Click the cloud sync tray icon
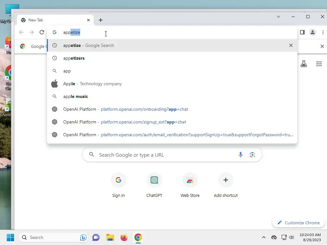 click(x=274, y=237)
